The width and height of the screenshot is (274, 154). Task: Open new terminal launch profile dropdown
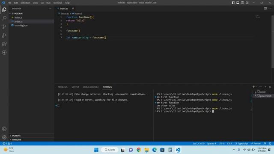[256, 87]
